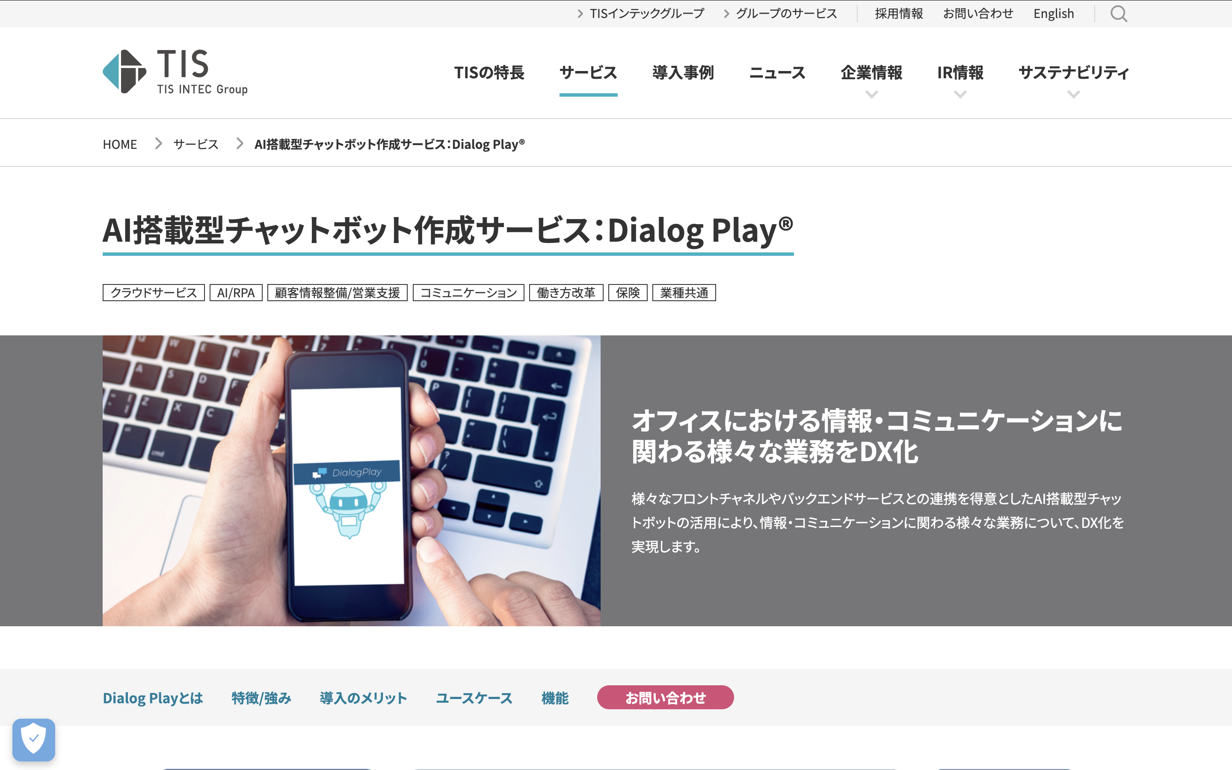Expand the 企業情報 dropdown chevron

(871, 94)
